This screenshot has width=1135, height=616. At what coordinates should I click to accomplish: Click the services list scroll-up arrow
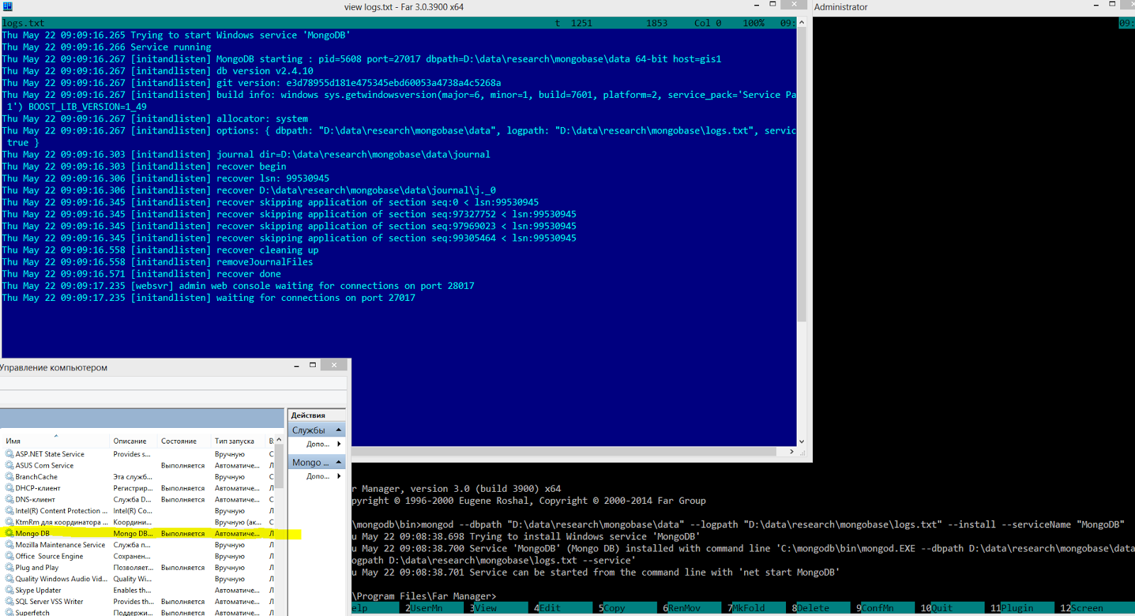point(279,441)
